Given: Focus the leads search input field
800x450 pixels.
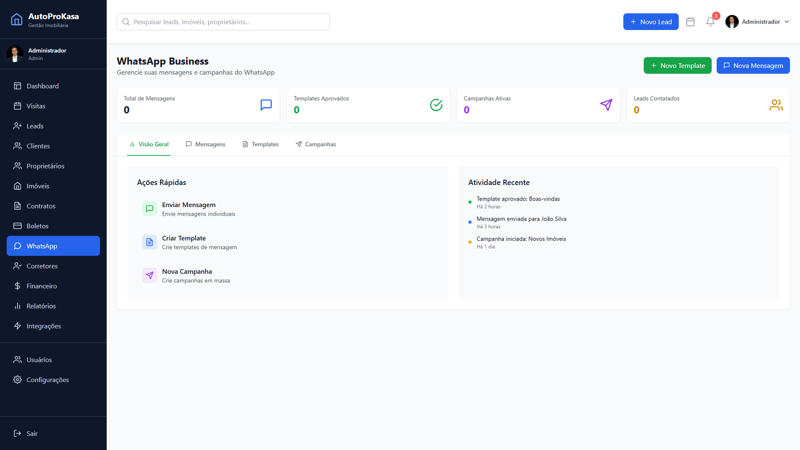Looking at the screenshot, I should coord(223,22).
